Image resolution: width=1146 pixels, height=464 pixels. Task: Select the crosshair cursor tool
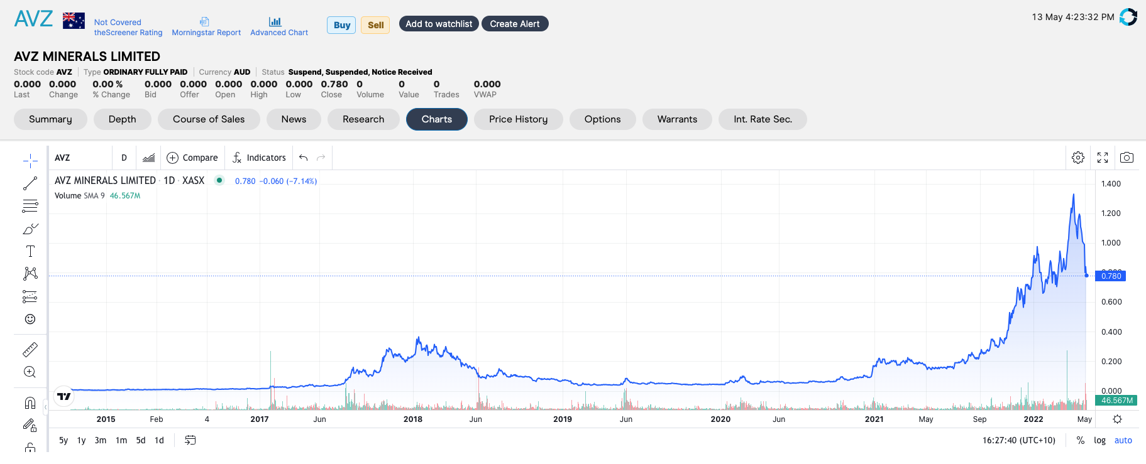[x=30, y=161]
